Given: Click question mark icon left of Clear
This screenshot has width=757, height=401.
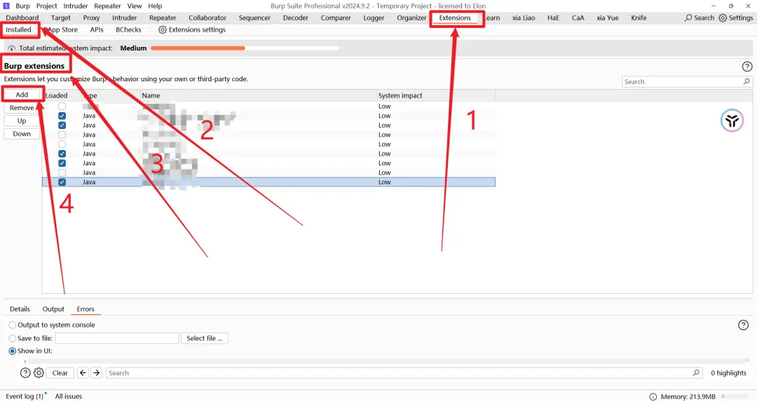Looking at the screenshot, I should (25, 373).
